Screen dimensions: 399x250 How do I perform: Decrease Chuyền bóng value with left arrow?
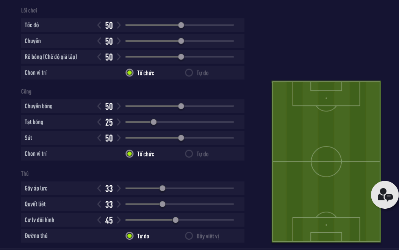tap(99, 106)
